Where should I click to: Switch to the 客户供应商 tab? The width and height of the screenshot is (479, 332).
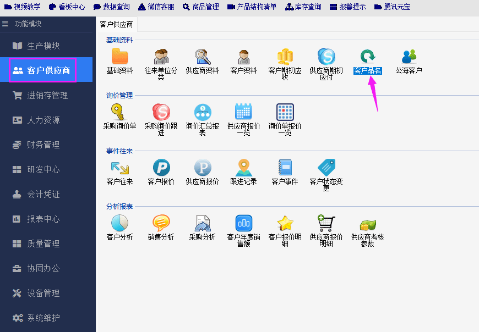(116, 25)
